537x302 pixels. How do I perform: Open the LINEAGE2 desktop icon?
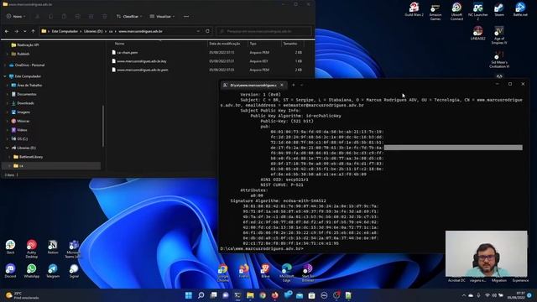[x=477, y=34]
